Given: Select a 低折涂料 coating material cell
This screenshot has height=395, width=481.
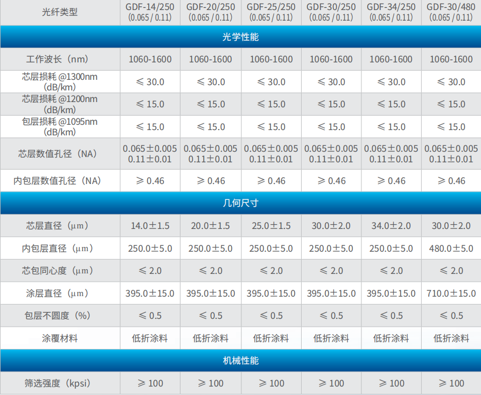Looking at the screenshot, I should pyautogui.click(x=150, y=338).
